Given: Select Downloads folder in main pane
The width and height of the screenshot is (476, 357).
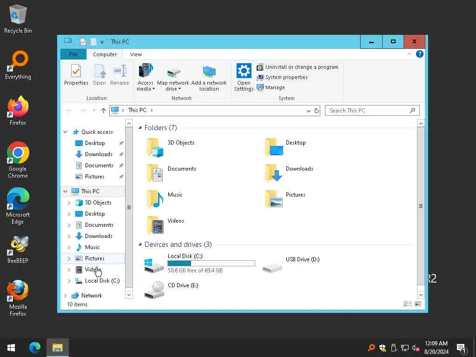Looking at the screenshot, I should pos(289,173).
